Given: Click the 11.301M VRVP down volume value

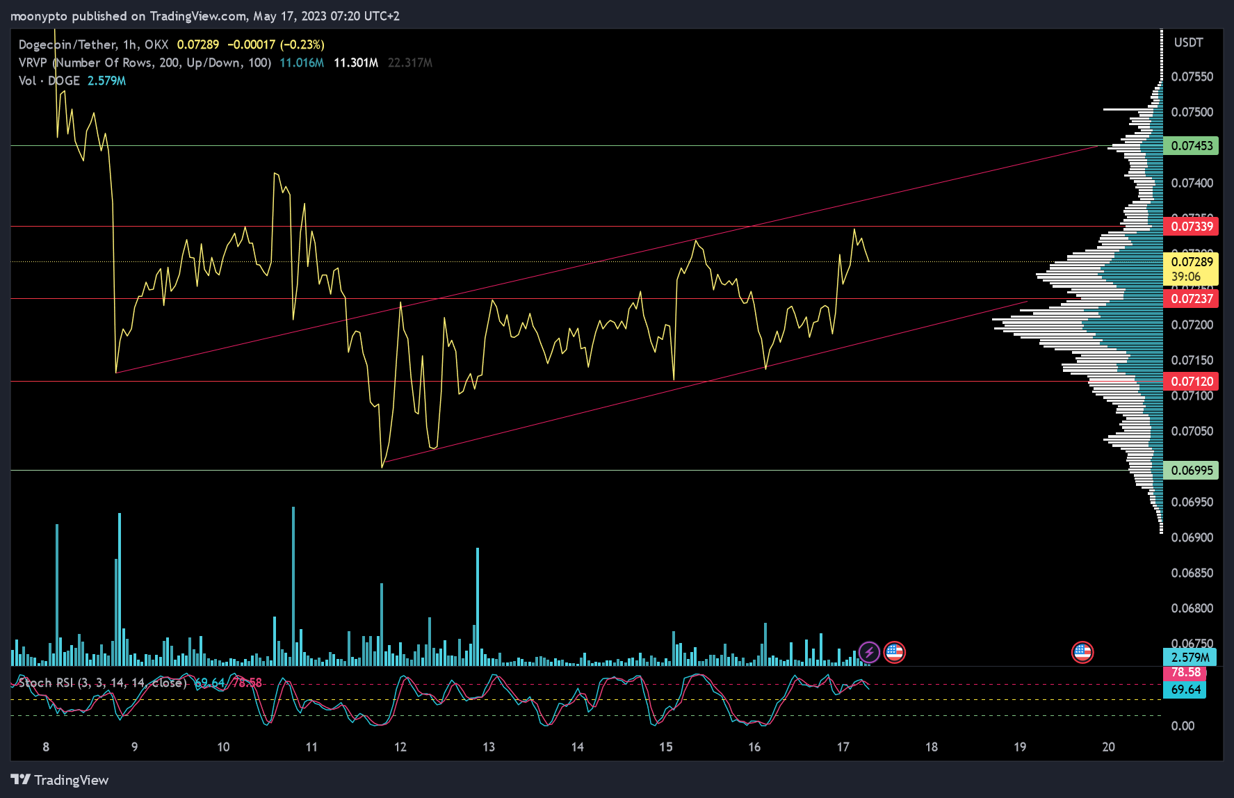Looking at the screenshot, I should (356, 63).
